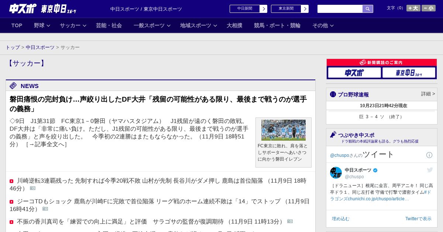The image size is (443, 232).
Task: Click 詳細 > in baseball scores
Action: [428, 94]
